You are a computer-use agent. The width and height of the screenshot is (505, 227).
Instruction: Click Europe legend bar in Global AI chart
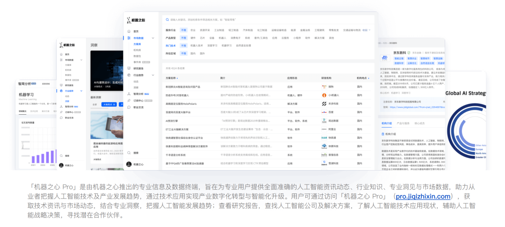pos(480,150)
